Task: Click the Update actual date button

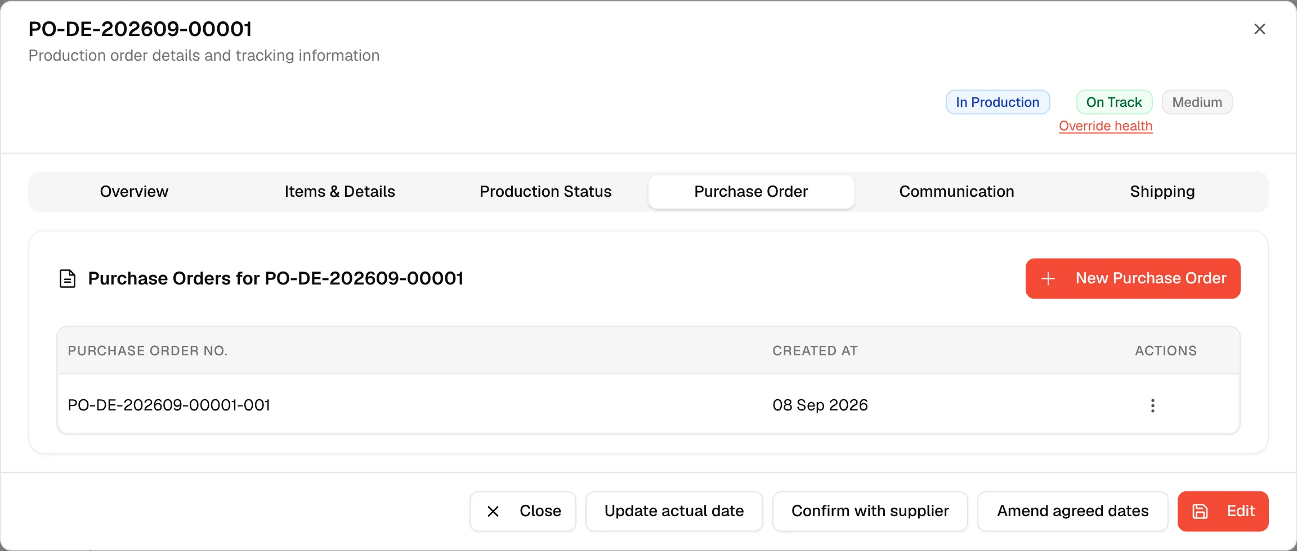Action: coord(674,511)
